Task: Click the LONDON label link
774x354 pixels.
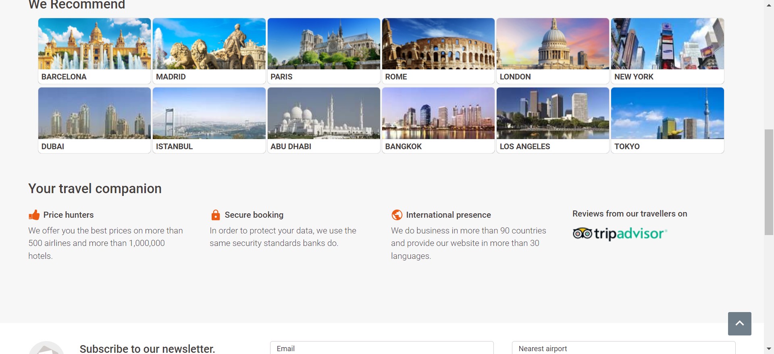Action: pyautogui.click(x=515, y=77)
